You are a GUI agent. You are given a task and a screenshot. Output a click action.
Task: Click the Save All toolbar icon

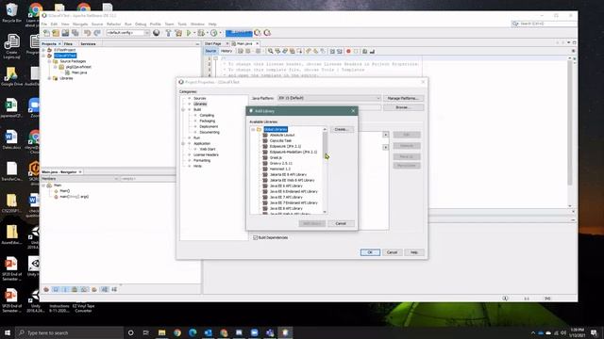tap(75, 33)
